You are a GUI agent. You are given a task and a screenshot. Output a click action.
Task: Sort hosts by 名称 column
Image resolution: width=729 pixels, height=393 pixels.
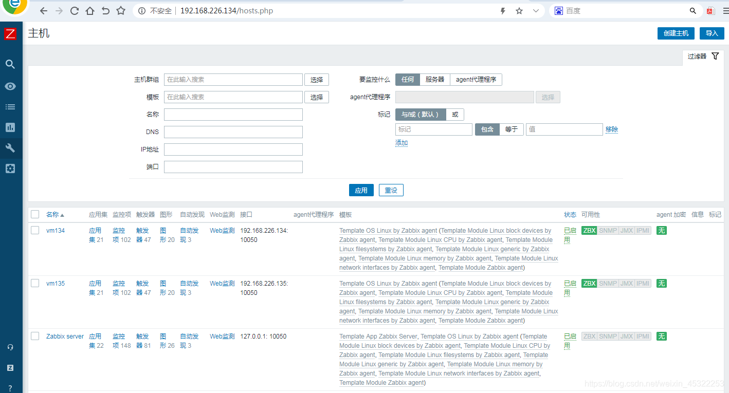pyautogui.click(x=55, y=215)
